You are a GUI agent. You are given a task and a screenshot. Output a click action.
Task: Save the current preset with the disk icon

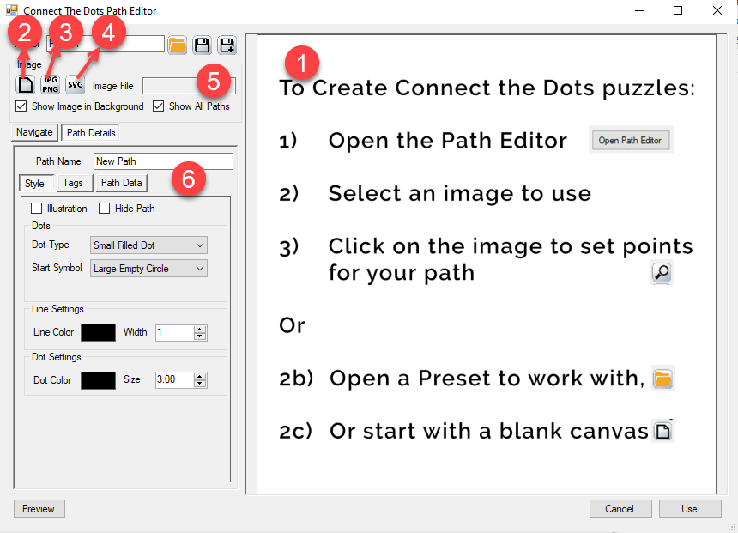[203, 45]
